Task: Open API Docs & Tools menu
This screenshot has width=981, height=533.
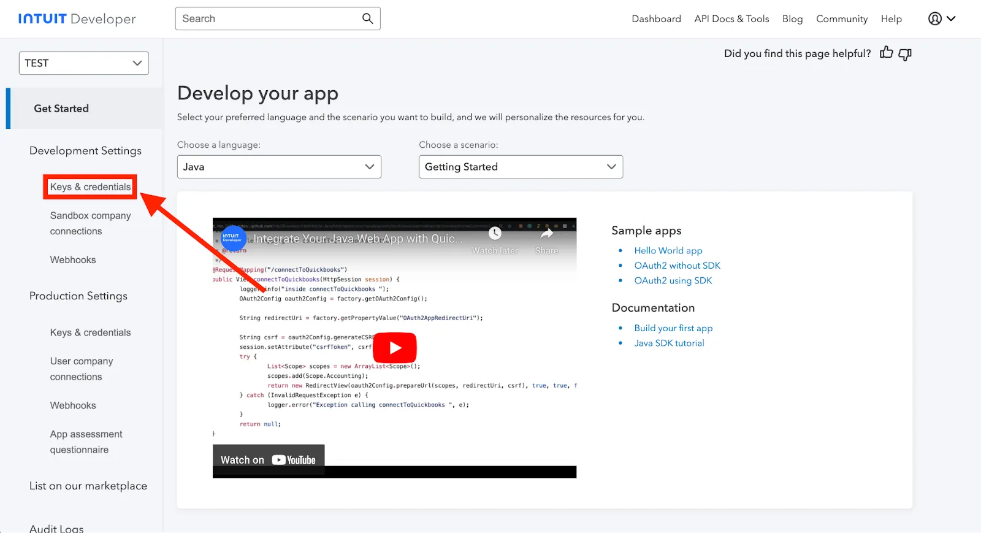Action: [x=731, y=19]
